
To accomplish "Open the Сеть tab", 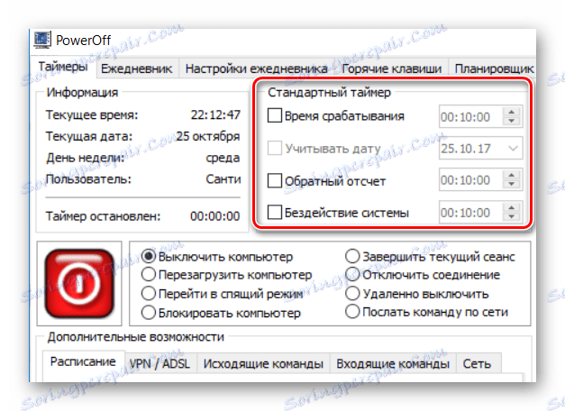I will 477,364.
